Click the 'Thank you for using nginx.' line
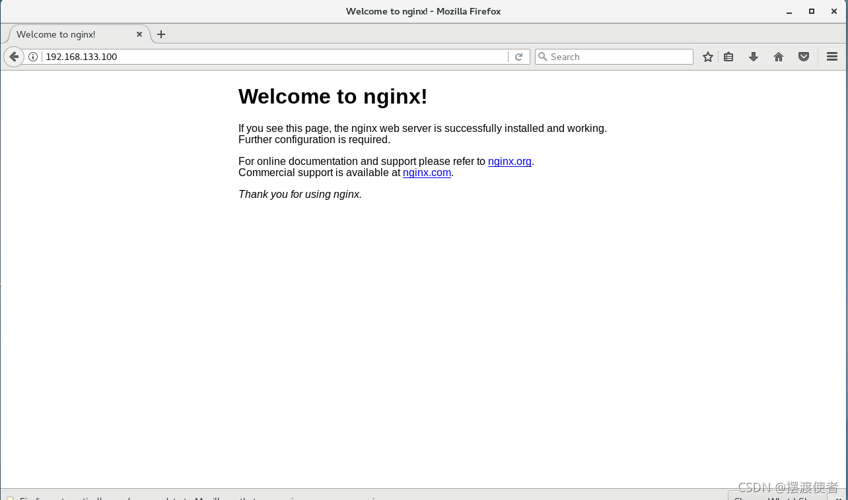 click(300, 195)
